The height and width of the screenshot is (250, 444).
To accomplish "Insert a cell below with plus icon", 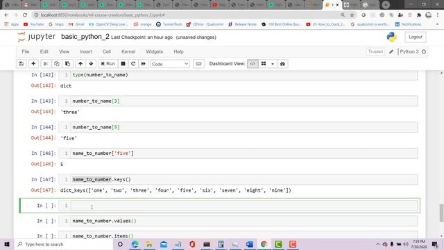I will click(x=33, y=64).
